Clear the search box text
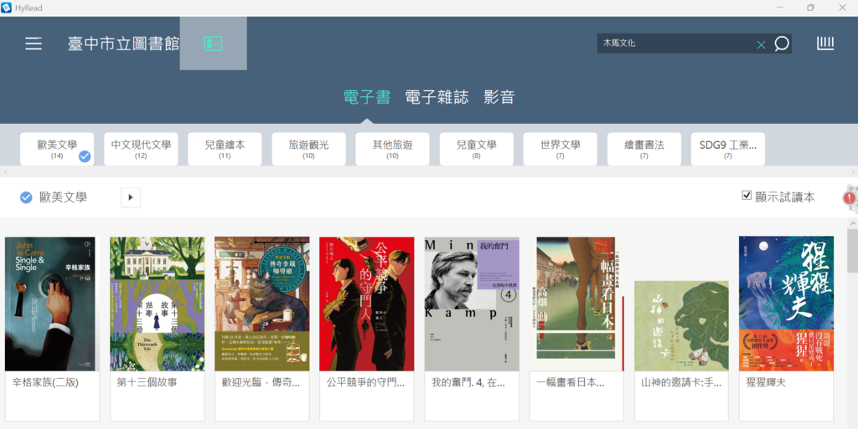Screen dimensions: 858x429 pos(761,45)
